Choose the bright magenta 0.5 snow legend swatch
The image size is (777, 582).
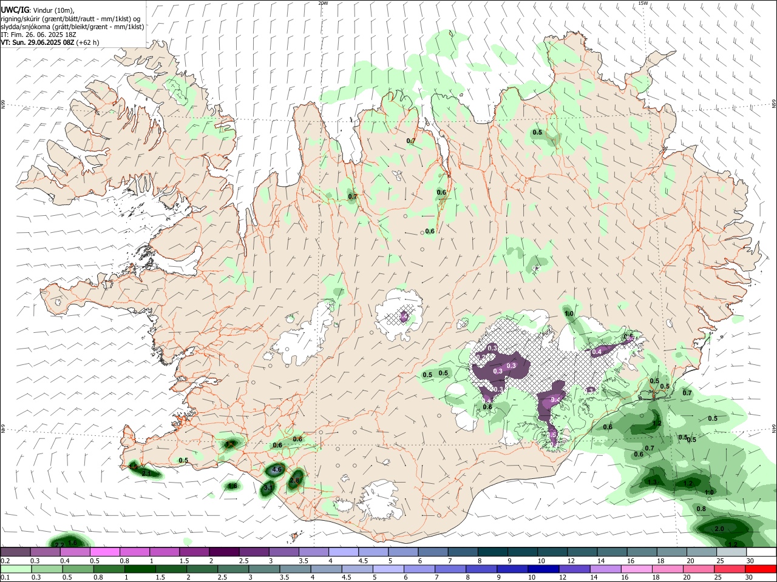coord(104,552)
